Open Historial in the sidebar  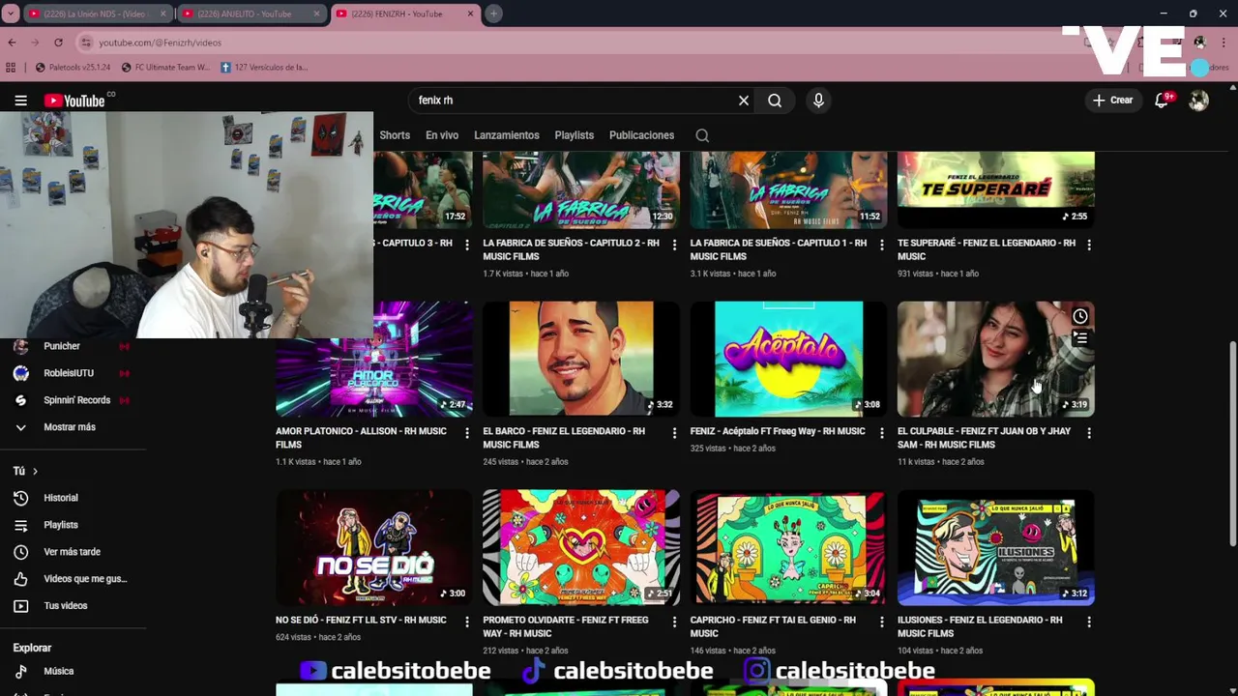(x=61, y=498)
